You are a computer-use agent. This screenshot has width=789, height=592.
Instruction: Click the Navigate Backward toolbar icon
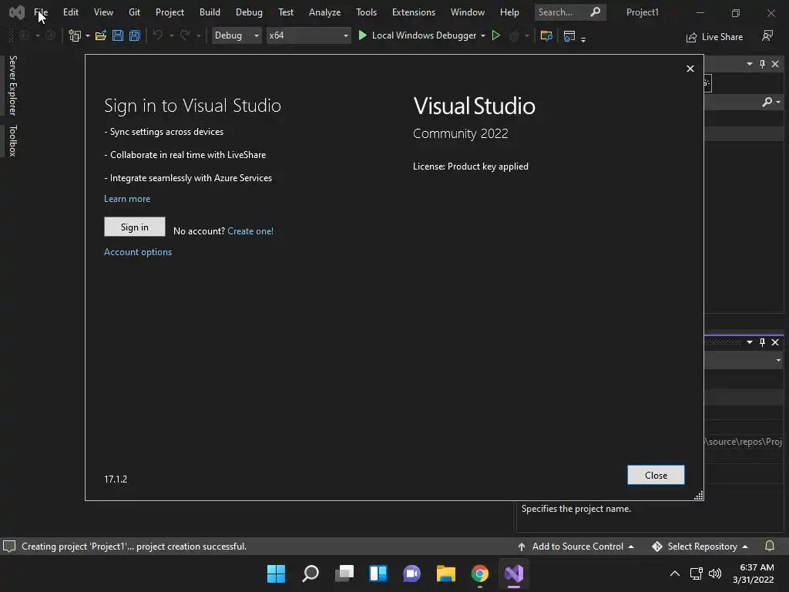coord(24,35)
